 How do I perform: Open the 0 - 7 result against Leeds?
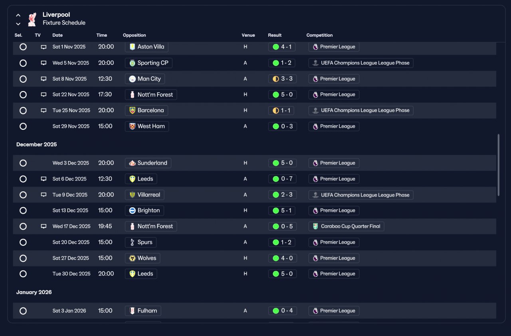click(282, 179)
